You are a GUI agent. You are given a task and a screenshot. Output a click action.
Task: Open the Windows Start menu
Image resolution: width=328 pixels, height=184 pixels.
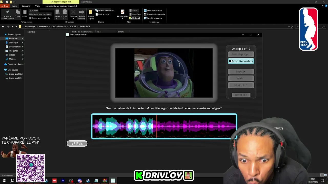coord(4,181)
